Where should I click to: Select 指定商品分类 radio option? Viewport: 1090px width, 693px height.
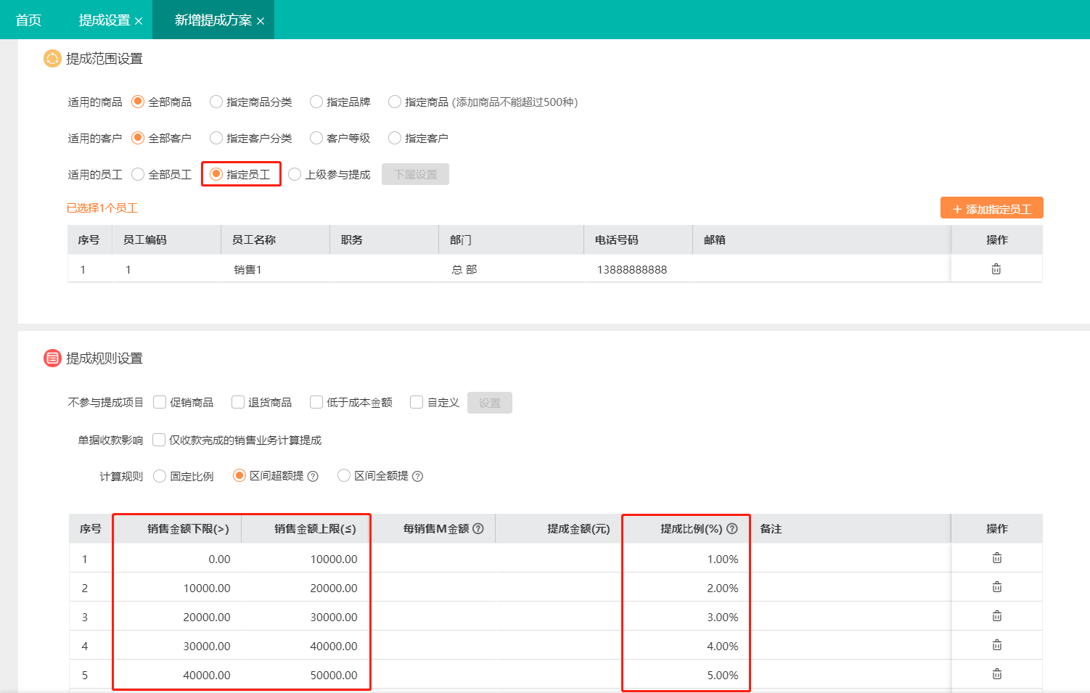pos(216,102)
